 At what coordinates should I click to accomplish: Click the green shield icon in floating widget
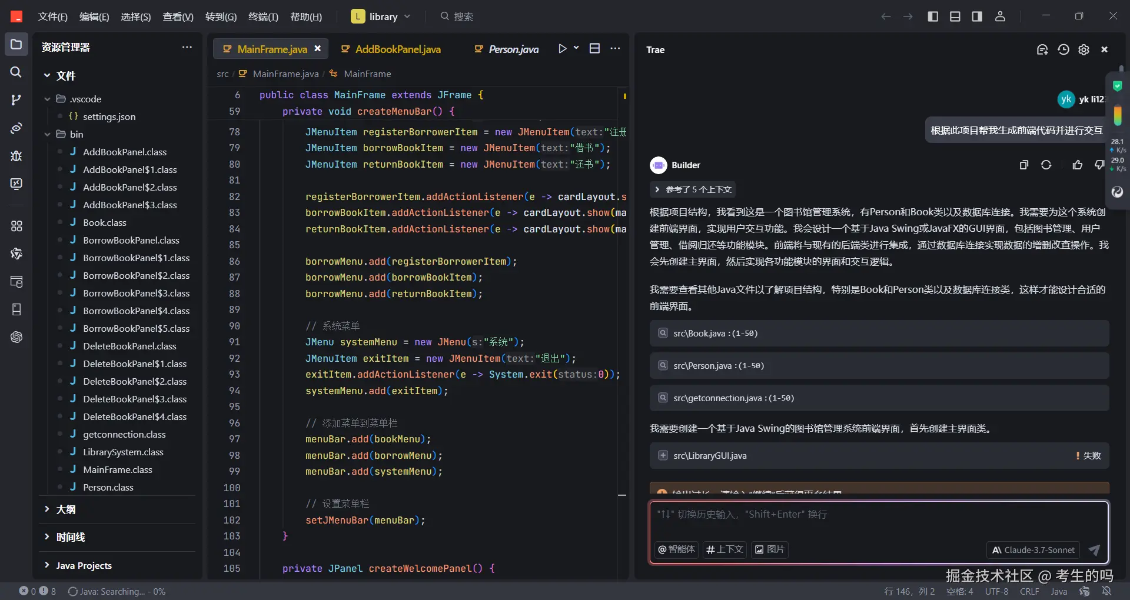pos(1118,86)
